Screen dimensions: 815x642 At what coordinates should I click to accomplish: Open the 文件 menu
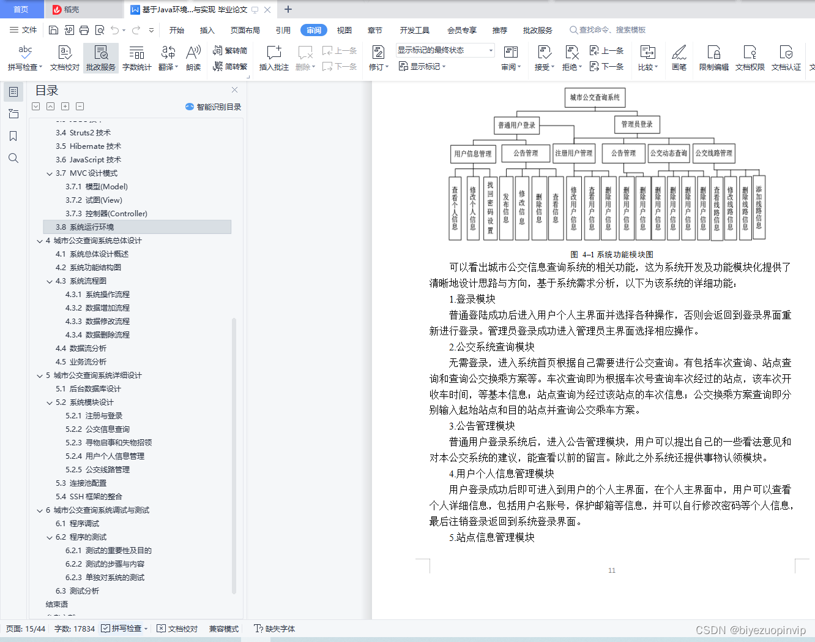click(x=23, y=30)
